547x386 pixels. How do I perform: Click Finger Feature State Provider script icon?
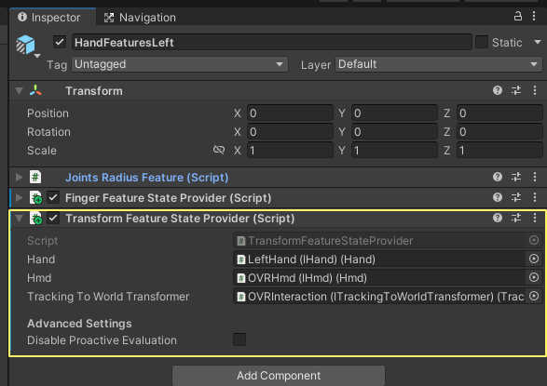(35, 198)
